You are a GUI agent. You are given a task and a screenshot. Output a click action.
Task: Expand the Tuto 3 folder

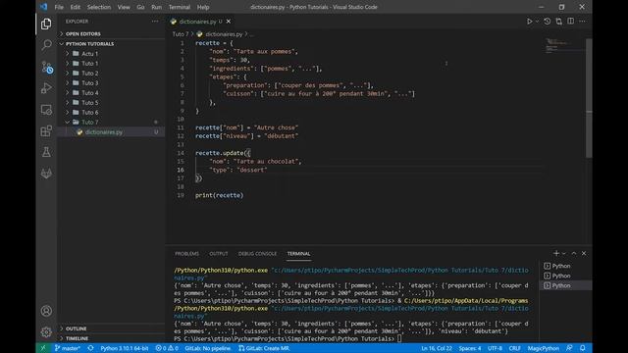point(111,82)
